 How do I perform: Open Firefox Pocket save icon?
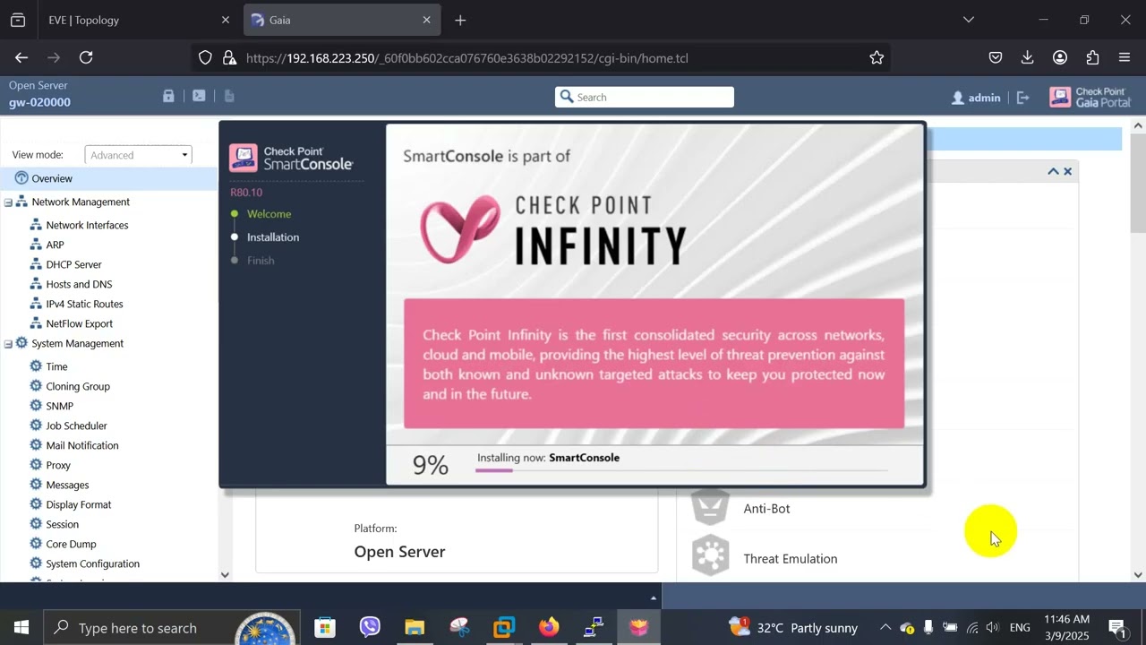click(x=996, y=57)
